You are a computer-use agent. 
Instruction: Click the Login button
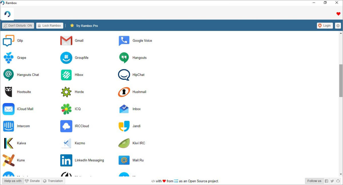click(x=325, y=25)
